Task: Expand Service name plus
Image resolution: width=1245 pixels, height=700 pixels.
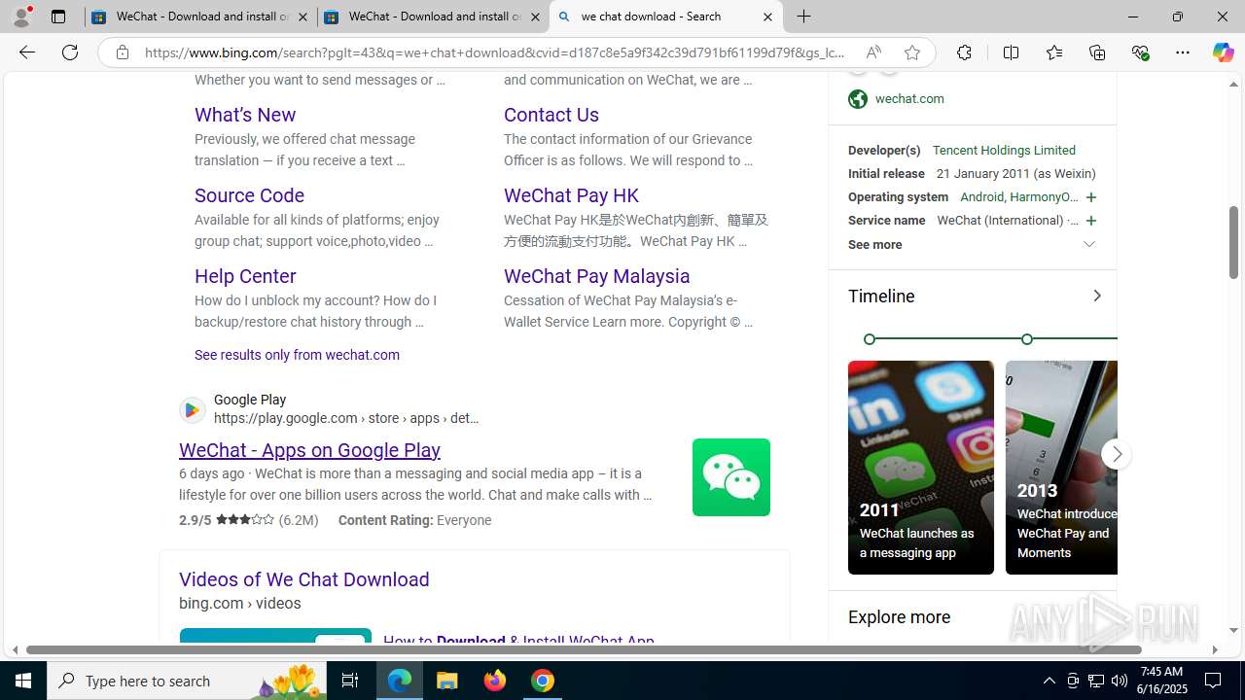Action: tap(1091, 221)
